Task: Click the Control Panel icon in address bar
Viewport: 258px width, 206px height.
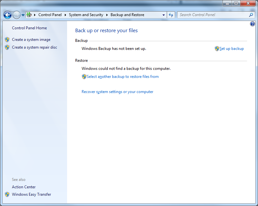Action: 29,14
